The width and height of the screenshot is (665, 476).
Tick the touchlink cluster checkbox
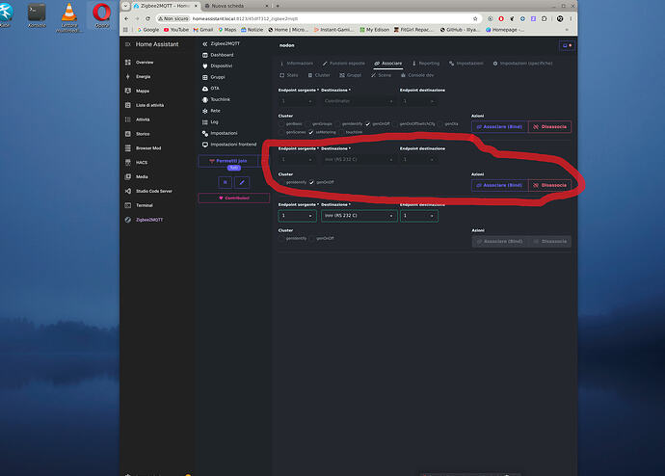(x=341, y=133)
